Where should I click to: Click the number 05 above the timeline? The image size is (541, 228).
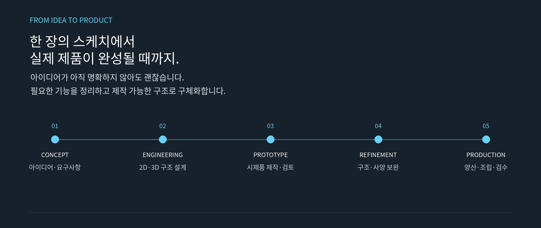coord(486,126)
